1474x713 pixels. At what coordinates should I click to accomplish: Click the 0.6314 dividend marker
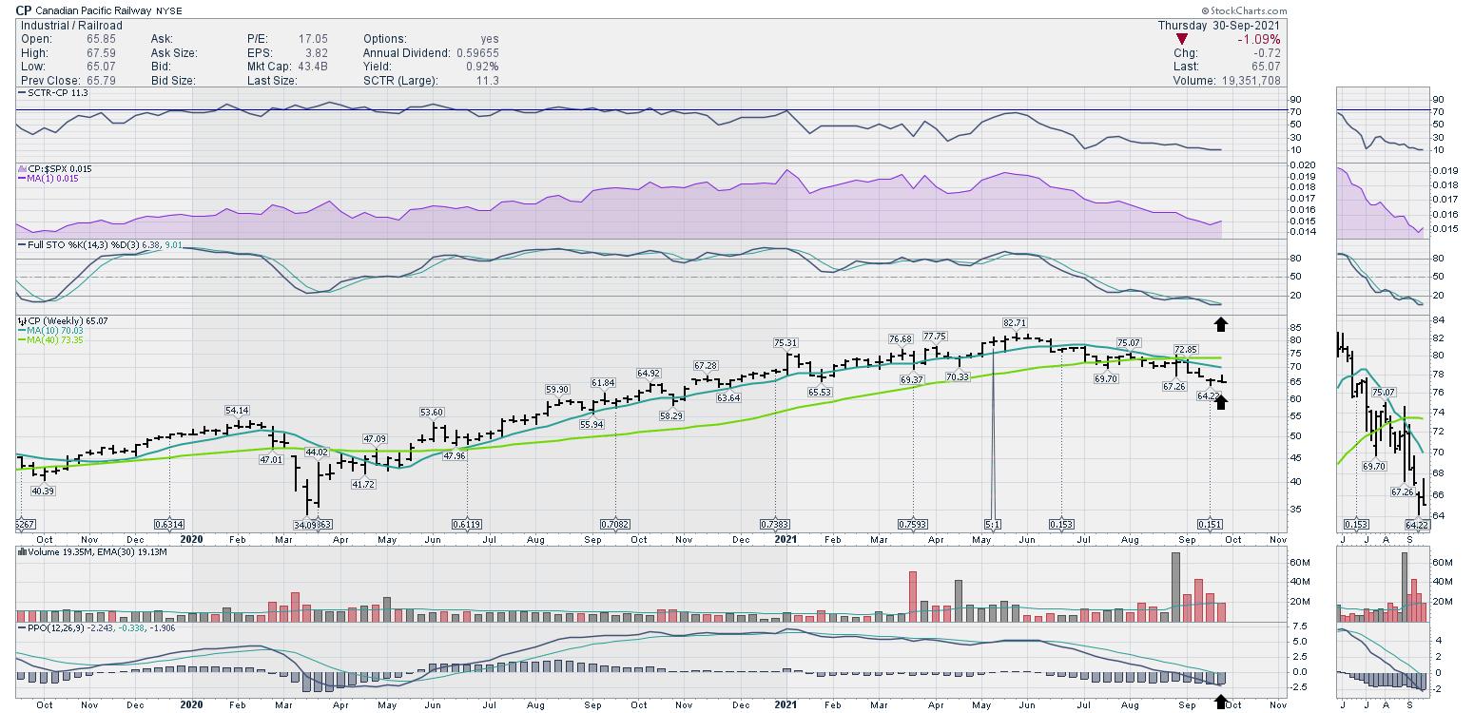(x=169, y=524)
